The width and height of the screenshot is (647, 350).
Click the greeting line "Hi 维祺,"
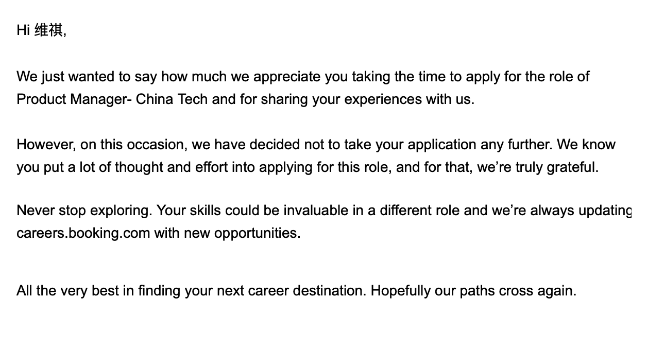pyautogui.click(x=41, y=30)
